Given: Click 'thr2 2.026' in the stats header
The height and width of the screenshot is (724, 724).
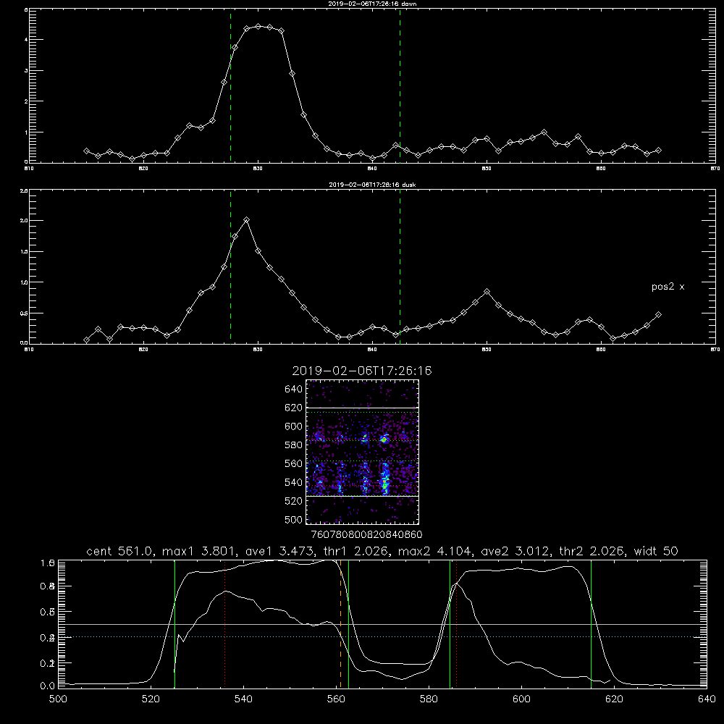Looking at the screenshot, I should coord(591,551).
